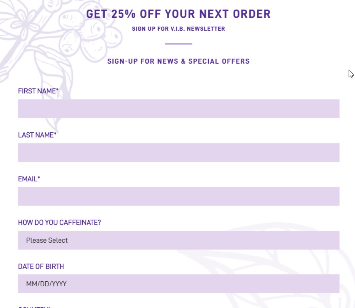
Task: Open the How Do You Caffeinate dropdown
Action: 179,240
